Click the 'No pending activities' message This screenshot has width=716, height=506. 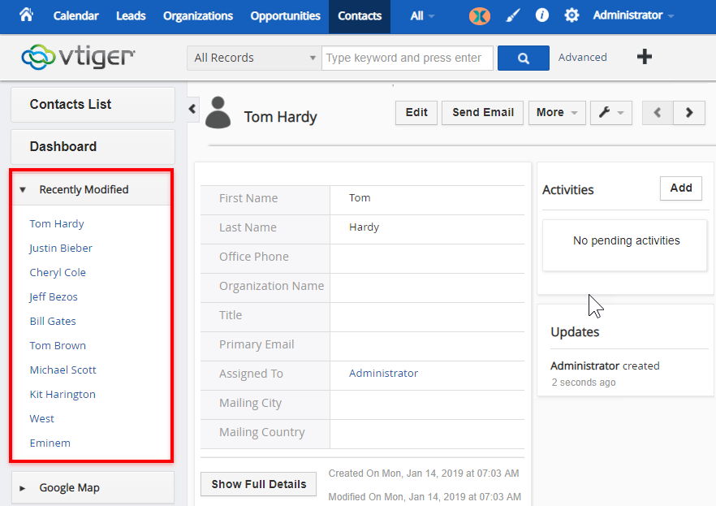(626, 240)
